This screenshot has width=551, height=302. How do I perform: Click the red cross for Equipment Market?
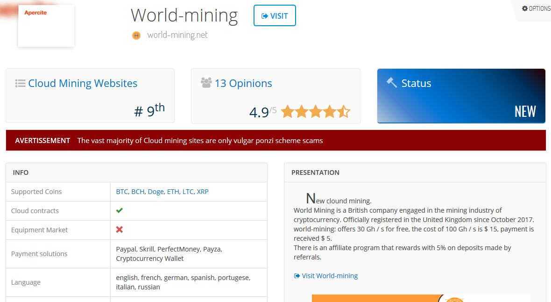120,230
